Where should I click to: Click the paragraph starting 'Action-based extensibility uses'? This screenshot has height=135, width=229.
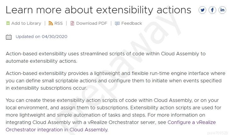106,57
